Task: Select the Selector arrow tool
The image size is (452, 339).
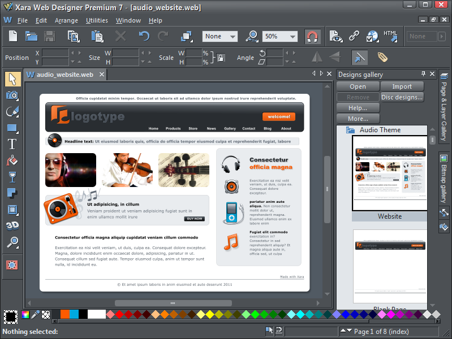Action: coord(12,79)
